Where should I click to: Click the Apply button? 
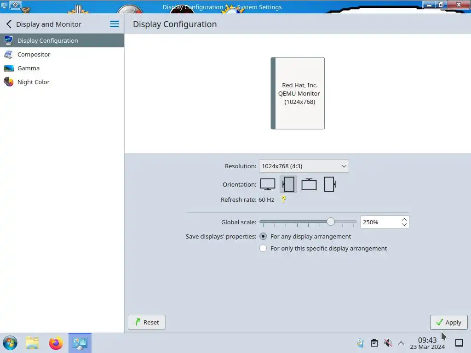pos(449,322)
